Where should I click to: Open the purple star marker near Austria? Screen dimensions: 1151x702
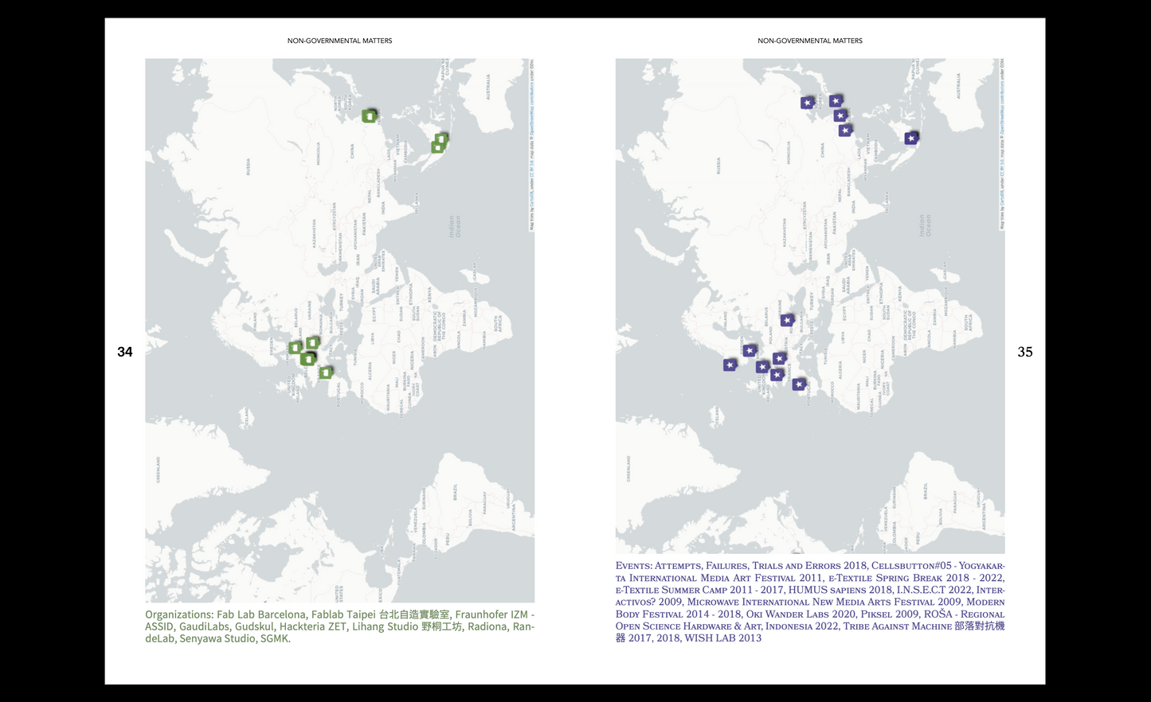click(780, 358)
